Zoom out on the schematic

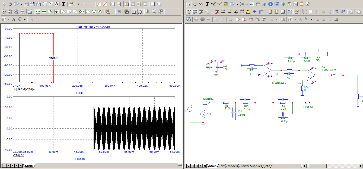[x=257, y=19]
